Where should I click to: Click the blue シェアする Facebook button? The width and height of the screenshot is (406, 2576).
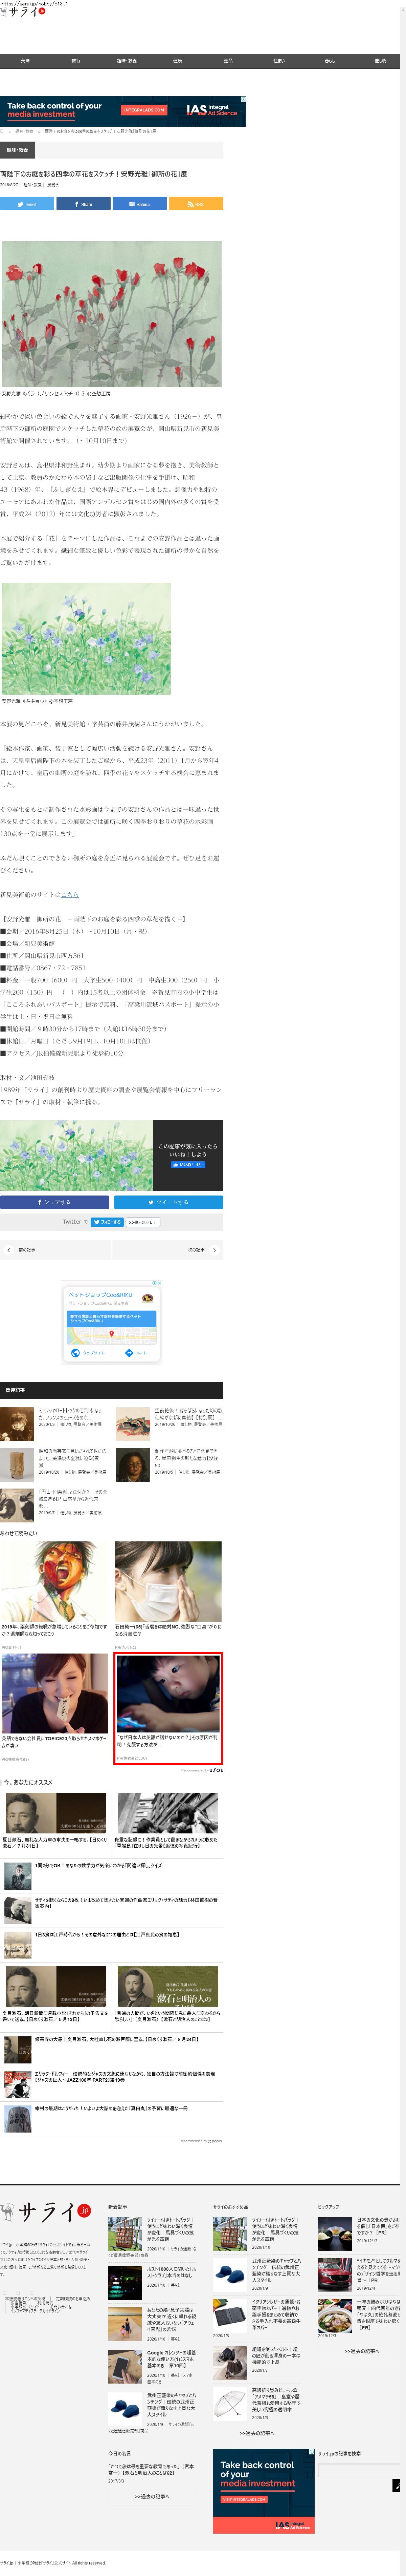pyautogui.click(x=55, y=1202)
